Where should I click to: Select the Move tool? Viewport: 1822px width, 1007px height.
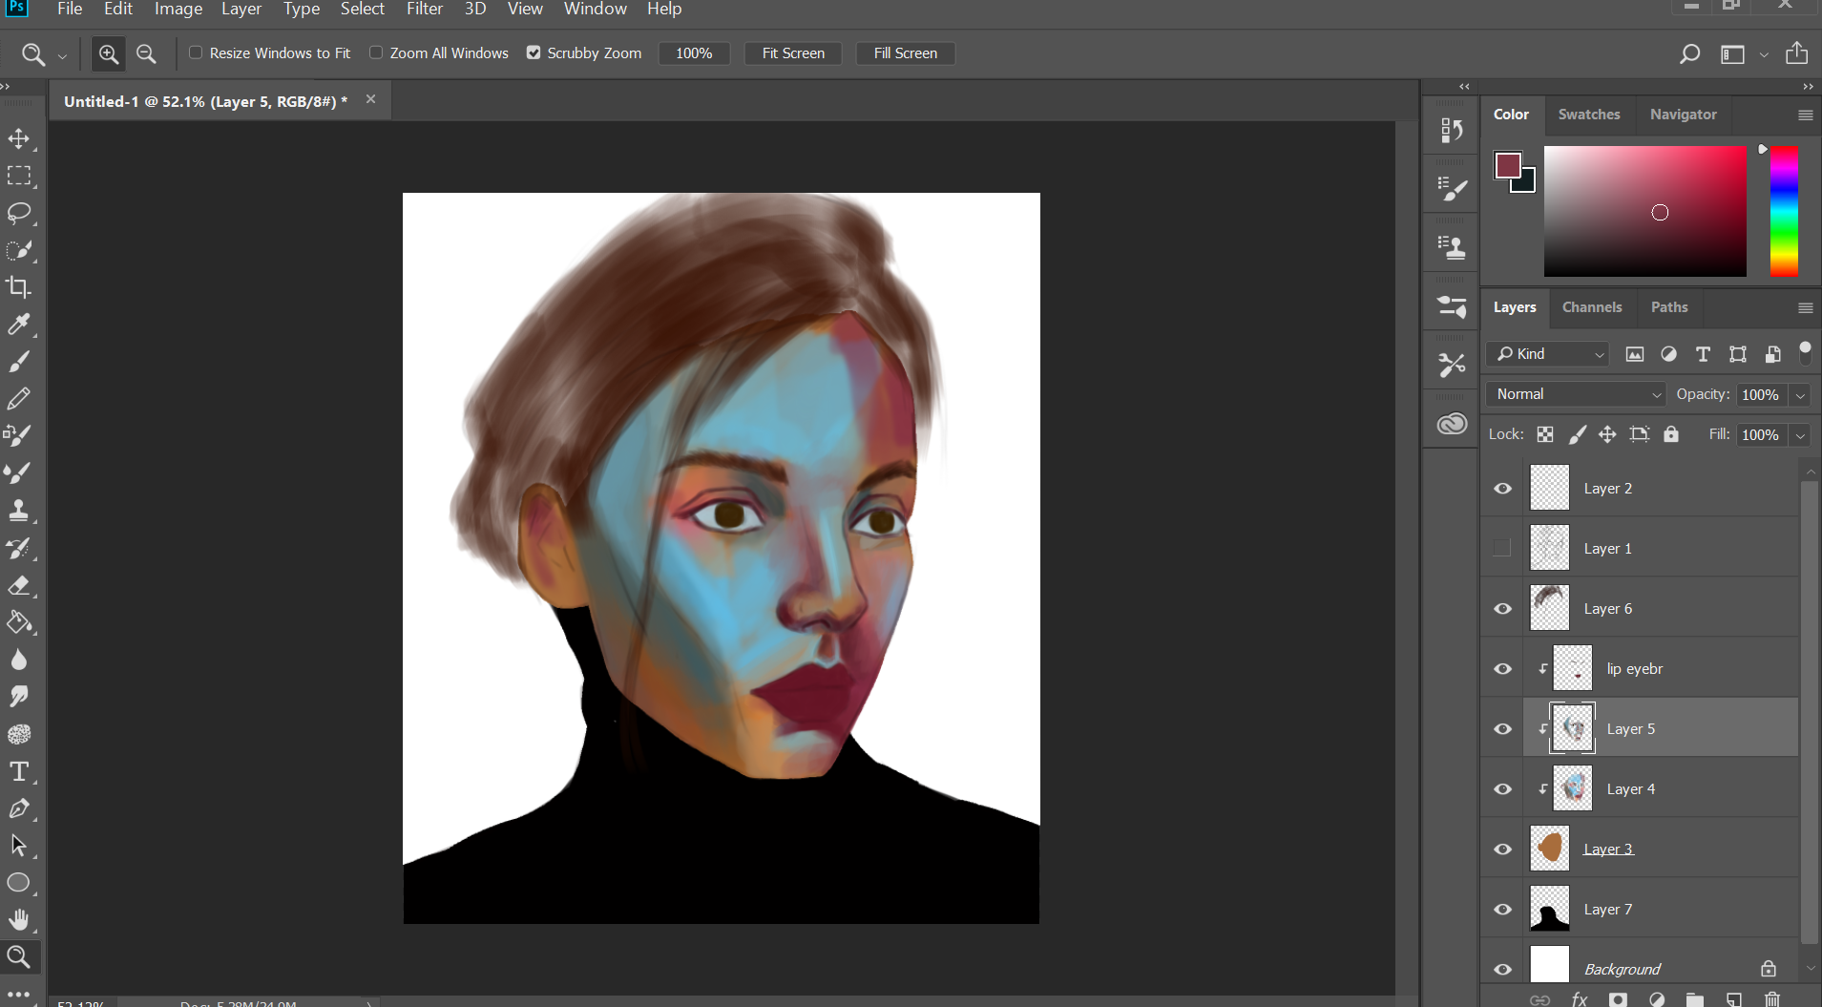pyautogui.click(x=19, y=139)
